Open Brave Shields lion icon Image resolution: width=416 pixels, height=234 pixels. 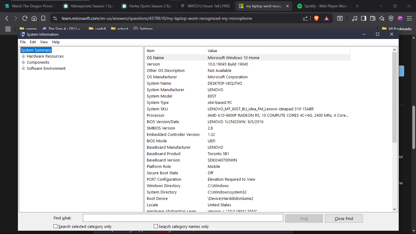coord(316,18)
